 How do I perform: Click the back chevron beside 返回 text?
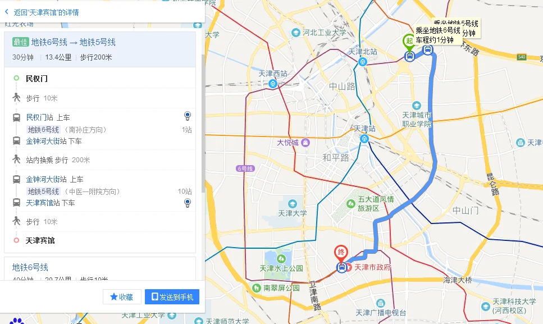coord(6,11)
